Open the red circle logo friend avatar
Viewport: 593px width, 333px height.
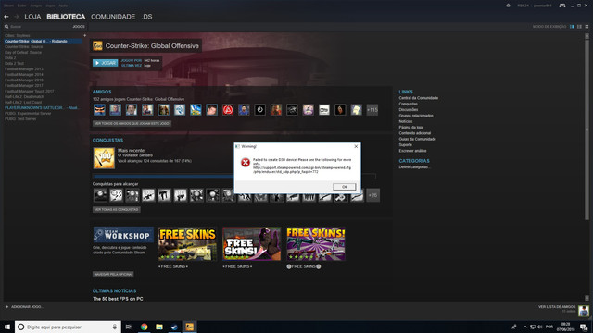(228, 110)
